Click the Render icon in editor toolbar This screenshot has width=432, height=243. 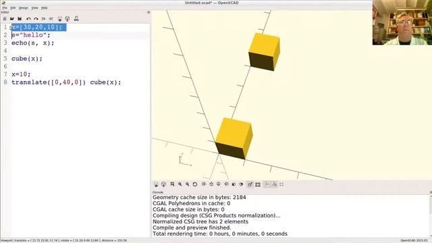coord(67,19)
